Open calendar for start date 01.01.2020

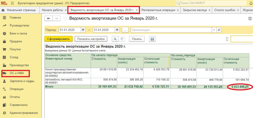(x=83, y=30)
